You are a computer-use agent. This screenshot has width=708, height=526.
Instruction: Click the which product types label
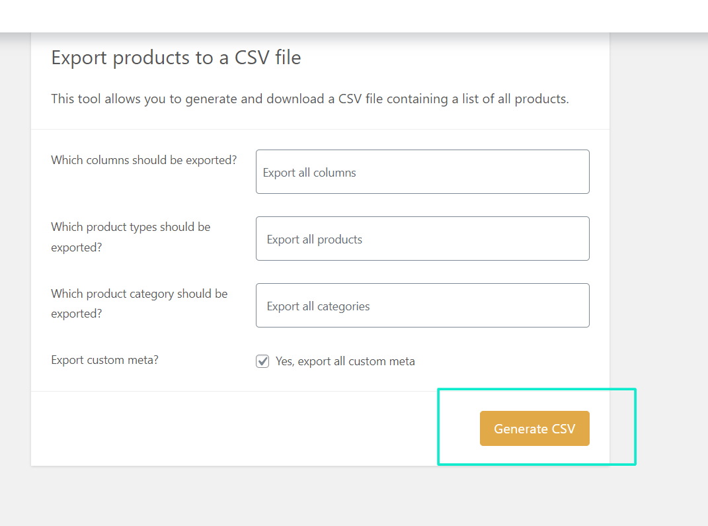pyautogui.click(x=130, y=236)
